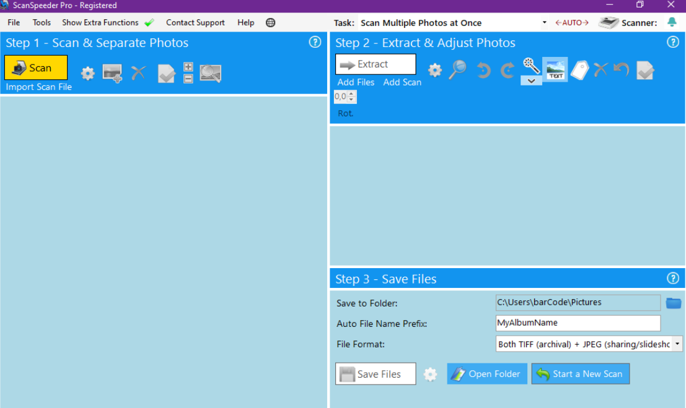686x408 pixels.
Task: Rotate photo clockwise in Step 2
Action: click(x=507, y=70)
